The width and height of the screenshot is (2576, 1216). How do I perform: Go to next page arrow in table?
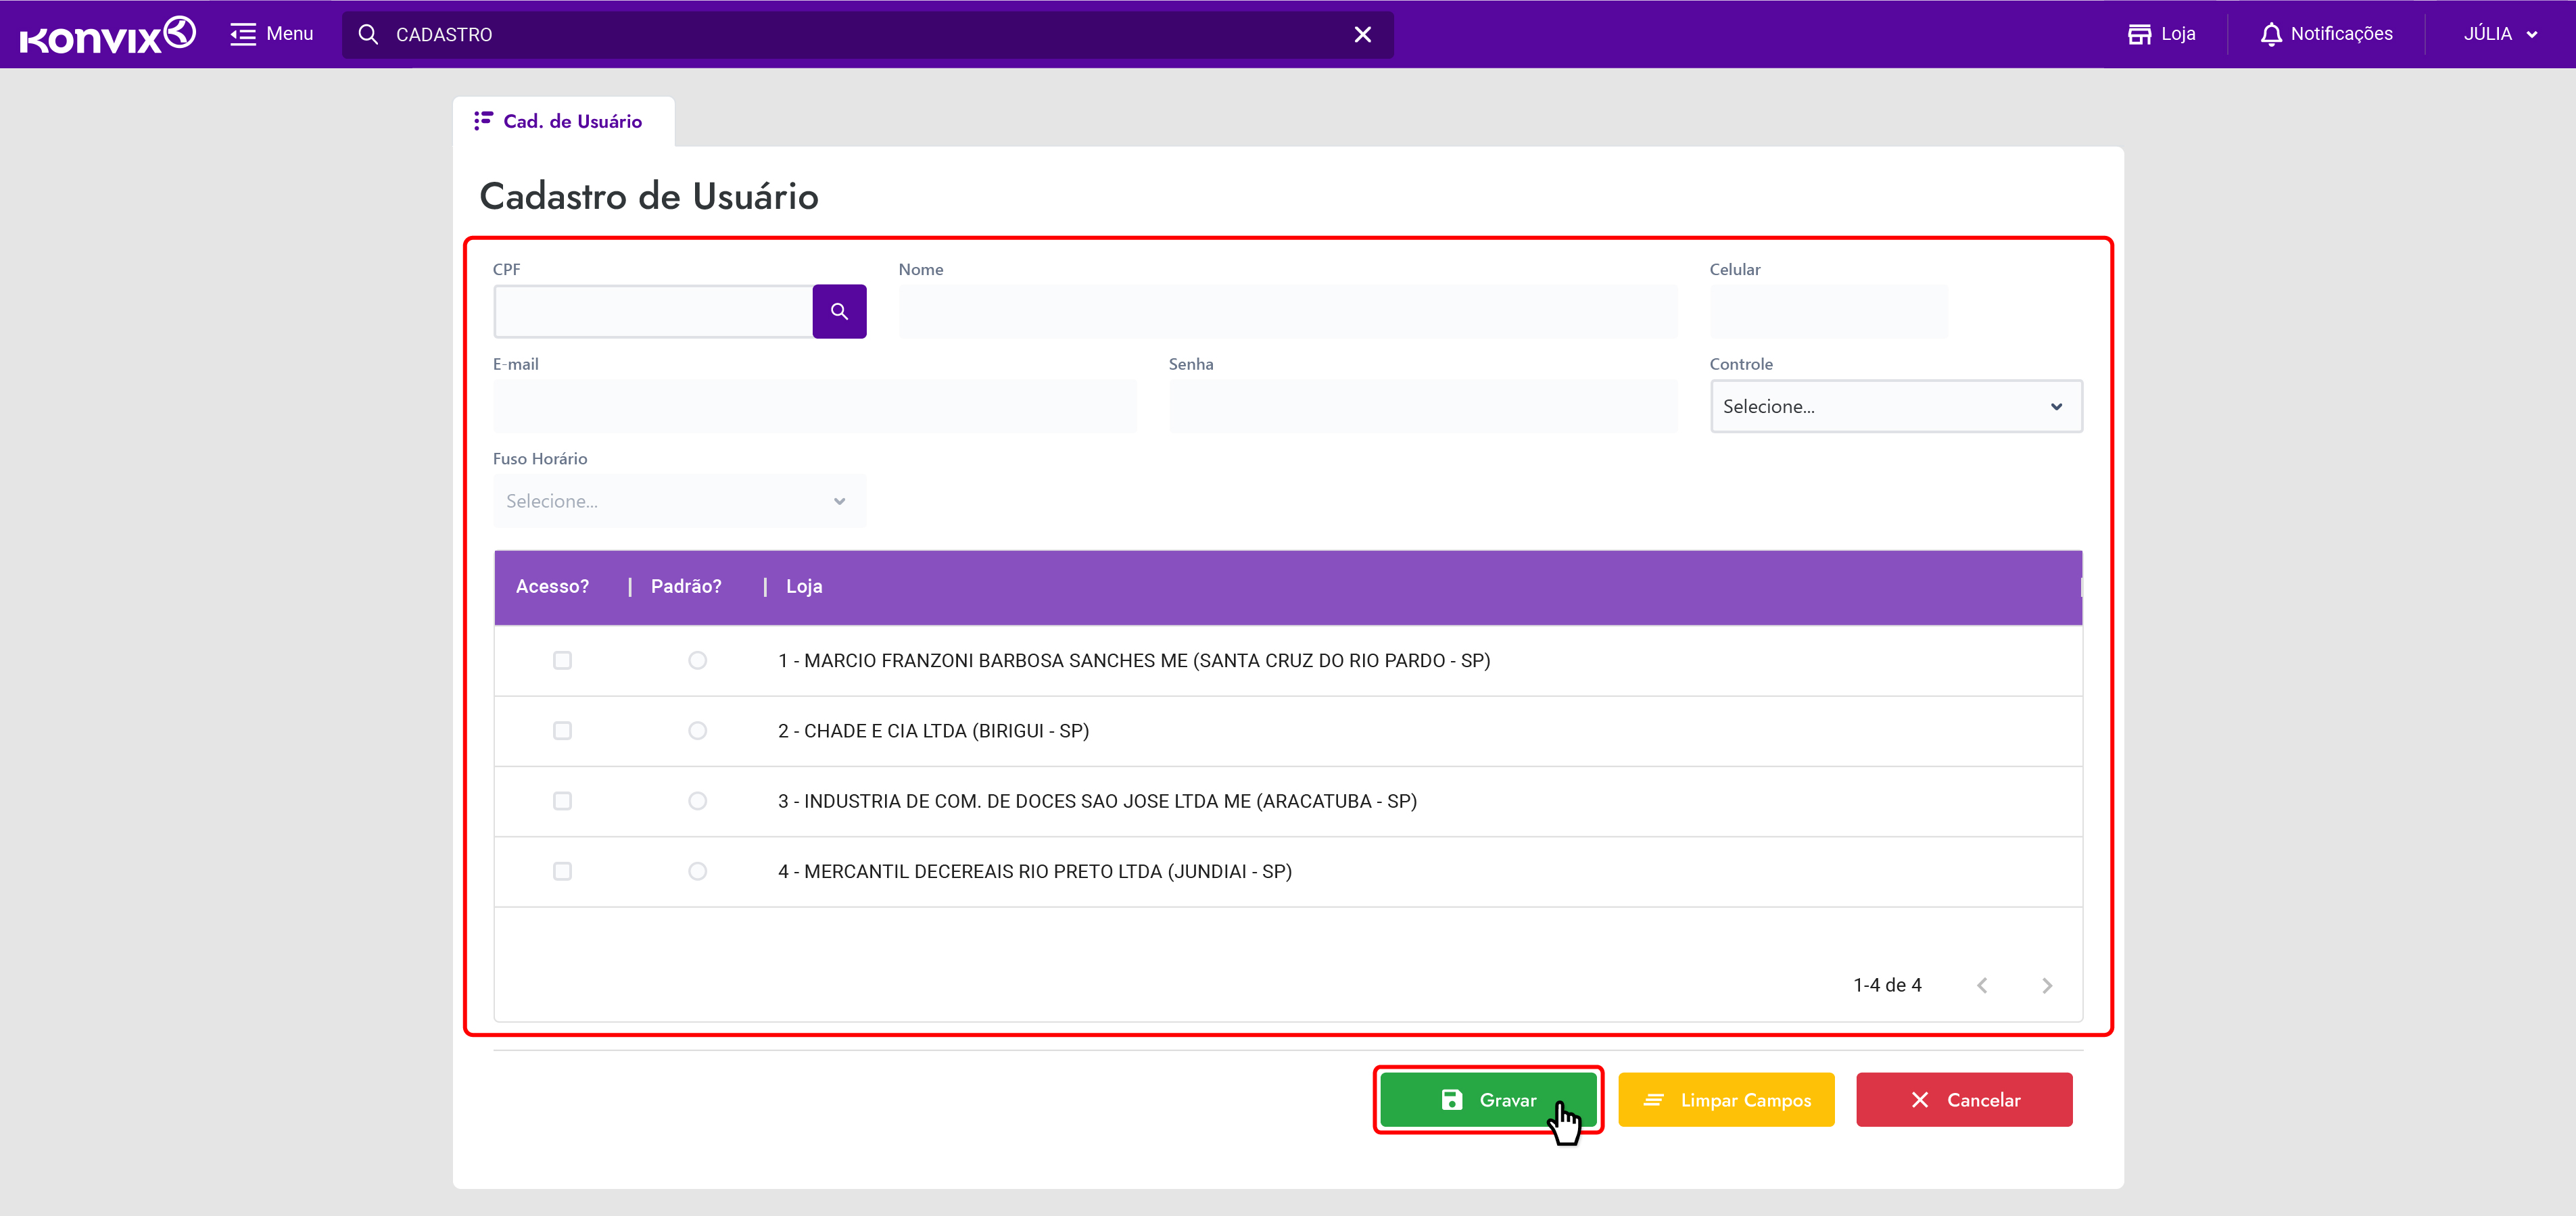2046,985
